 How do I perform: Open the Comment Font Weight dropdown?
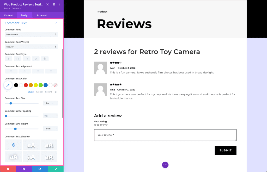31,47
